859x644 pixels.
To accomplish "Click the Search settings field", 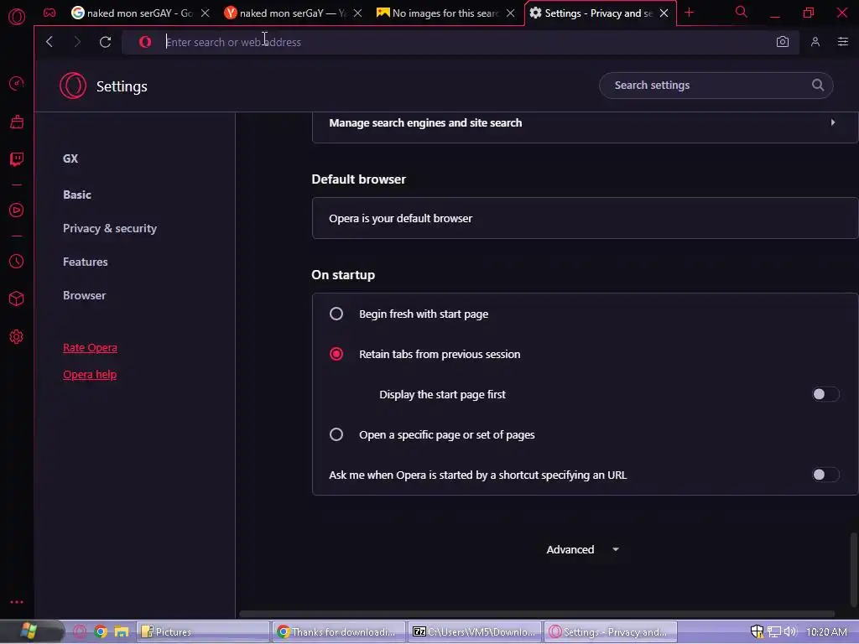I will 716,85.
